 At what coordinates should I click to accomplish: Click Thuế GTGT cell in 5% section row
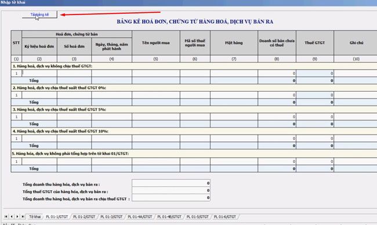(x=315, y=117)
